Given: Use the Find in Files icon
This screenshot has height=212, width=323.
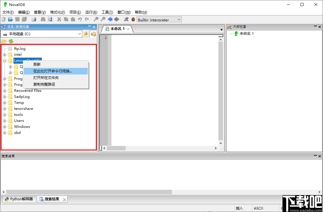Looking at the screenshot, I should pos(50,19).
